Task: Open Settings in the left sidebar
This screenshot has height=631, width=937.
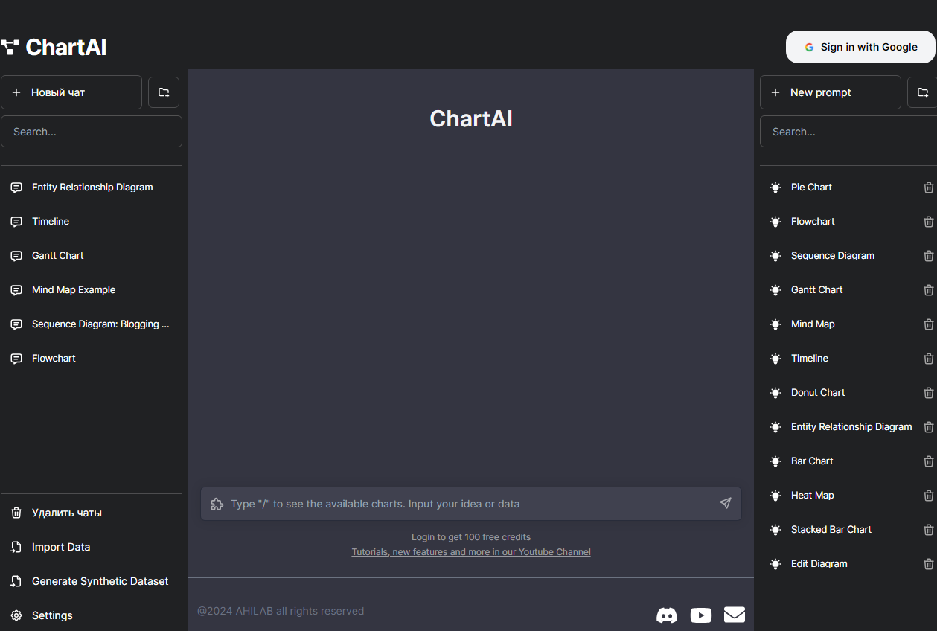Action: click(52, 615)
